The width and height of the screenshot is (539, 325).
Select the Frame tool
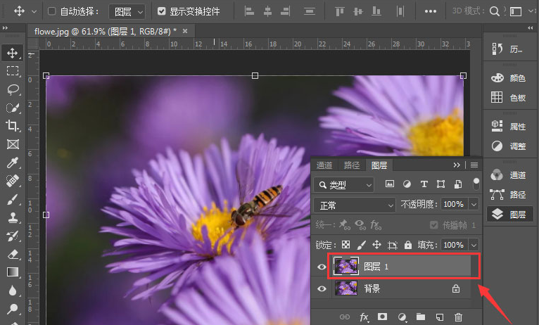tap(13, 144)
